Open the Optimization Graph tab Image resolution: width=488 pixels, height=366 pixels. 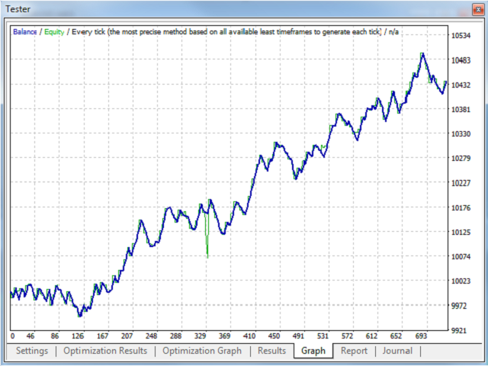[202, 351]
